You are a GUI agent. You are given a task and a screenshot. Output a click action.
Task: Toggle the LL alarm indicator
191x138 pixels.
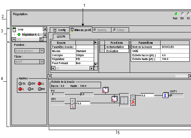39,83
